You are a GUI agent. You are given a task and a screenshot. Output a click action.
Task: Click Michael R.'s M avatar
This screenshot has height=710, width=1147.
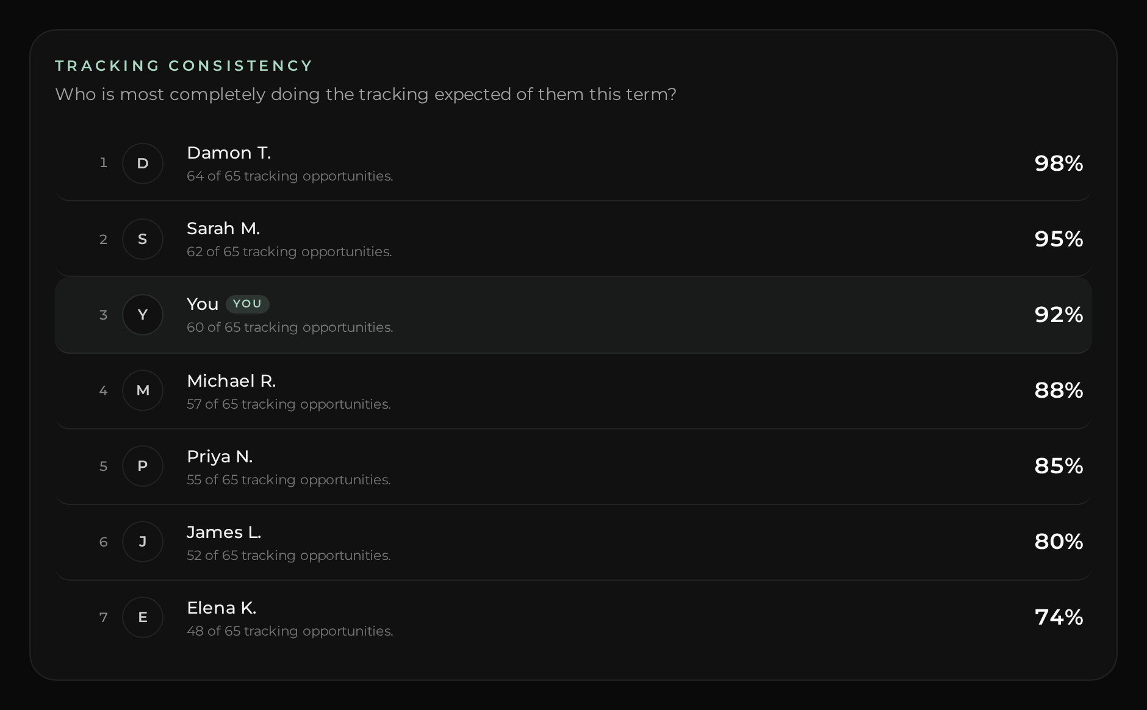pos(143,390)
